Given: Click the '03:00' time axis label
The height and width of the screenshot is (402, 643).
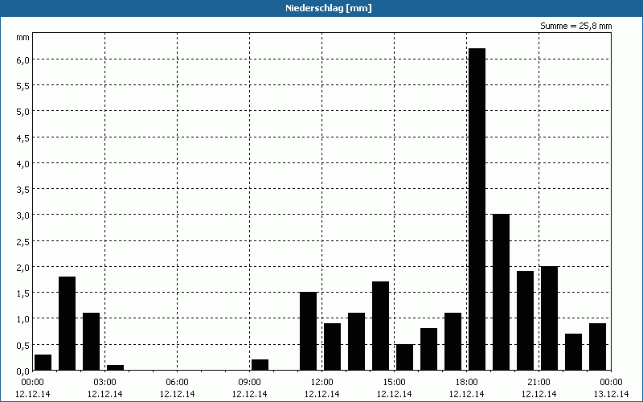Looking at the screenshot, I should coord(105,383).
